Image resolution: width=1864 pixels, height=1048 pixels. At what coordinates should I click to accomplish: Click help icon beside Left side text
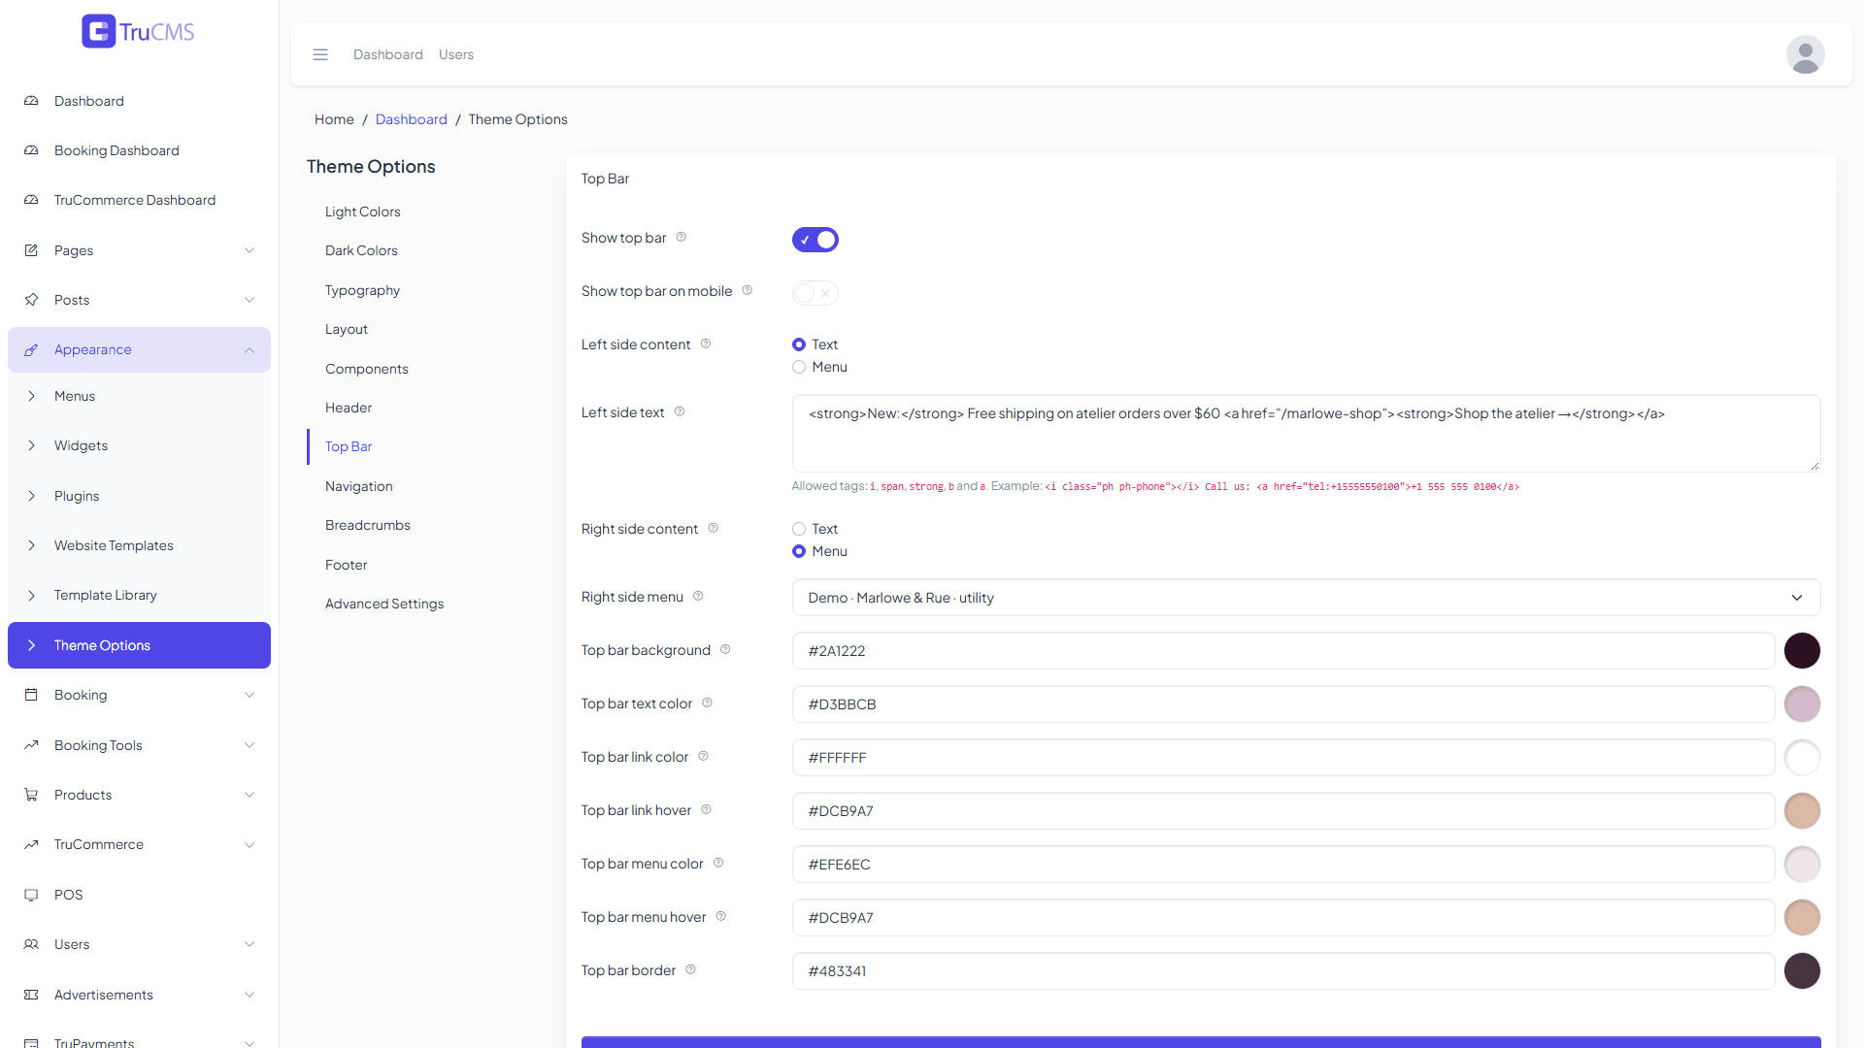coord(680,412)
